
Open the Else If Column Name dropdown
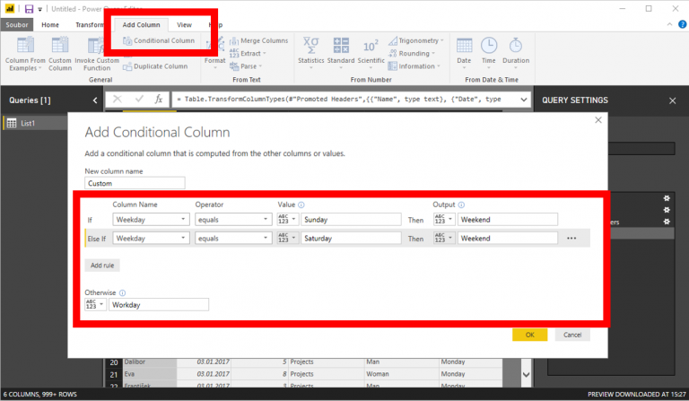(x=151, y=238)
